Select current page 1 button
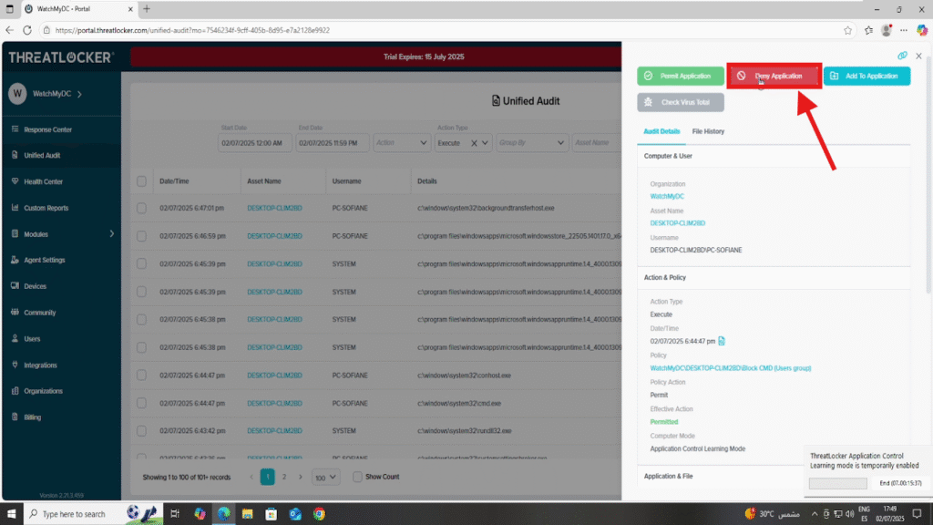The image size is (933, 525). 268,477
